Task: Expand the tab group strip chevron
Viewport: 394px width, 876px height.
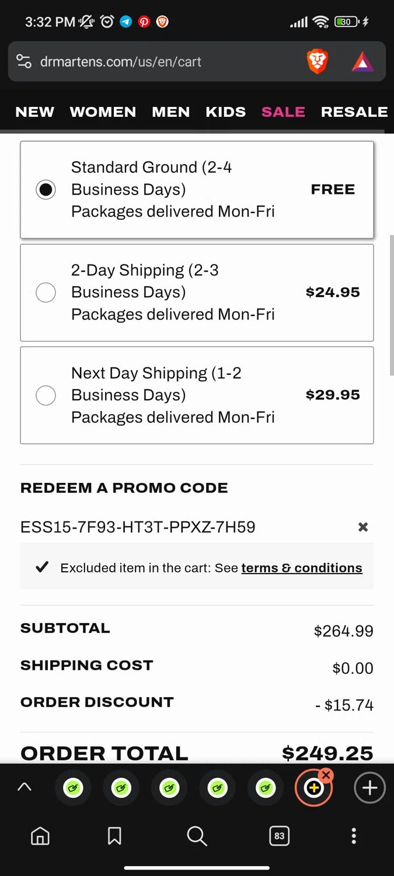Action: (24, 787)
